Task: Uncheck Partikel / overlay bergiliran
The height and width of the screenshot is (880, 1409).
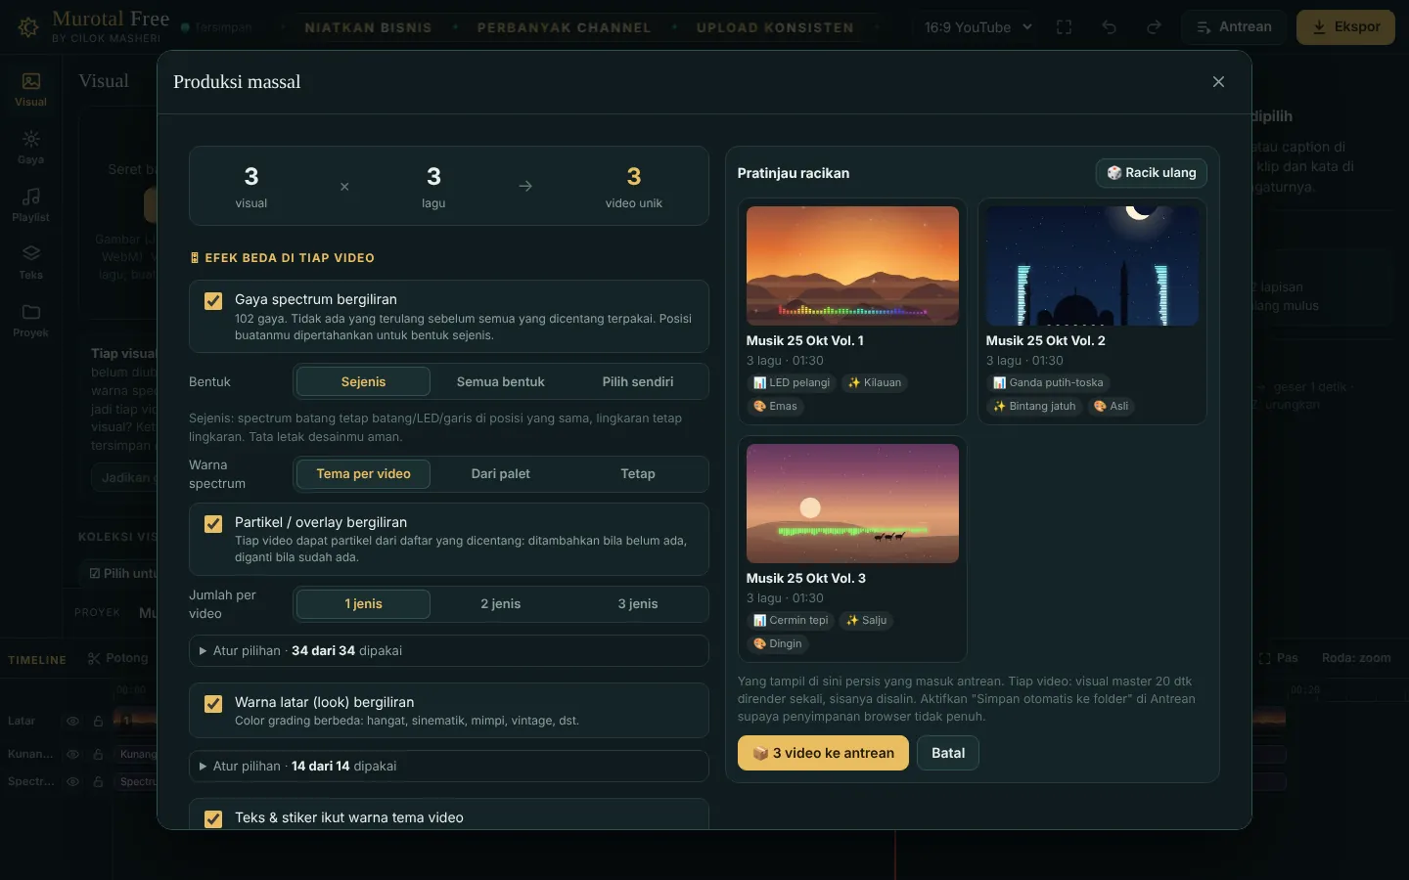Action: 213,524
